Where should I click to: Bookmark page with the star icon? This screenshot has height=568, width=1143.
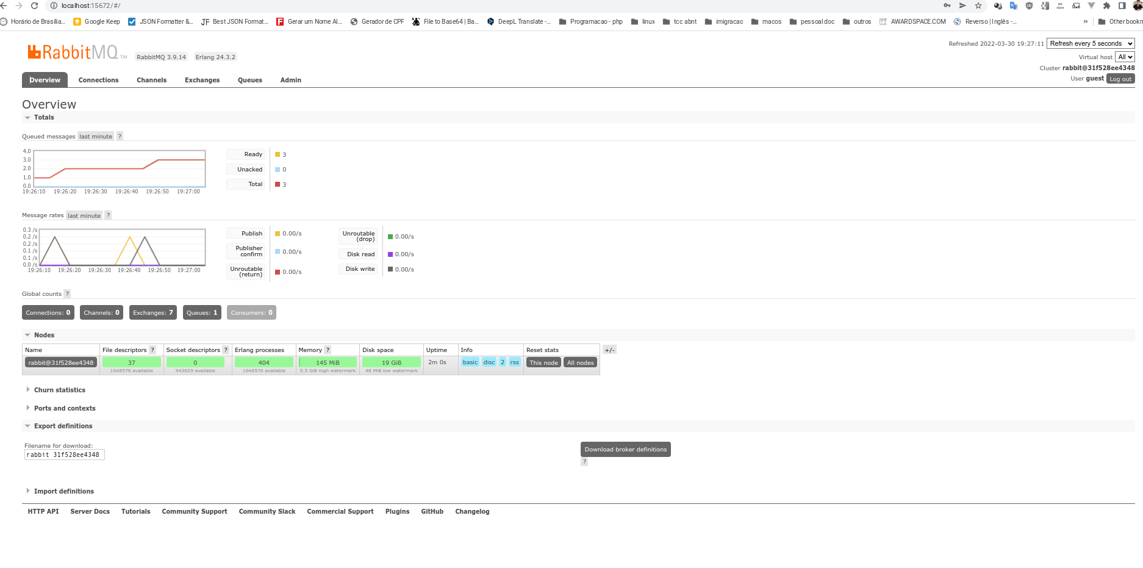pyautogui.click(x=978, y=5)
